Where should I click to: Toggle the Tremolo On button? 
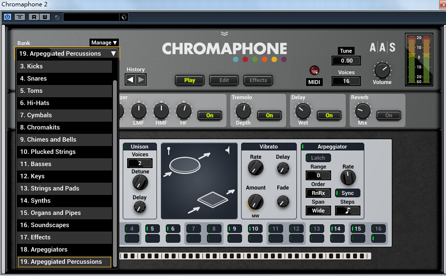tap(269, 115)
